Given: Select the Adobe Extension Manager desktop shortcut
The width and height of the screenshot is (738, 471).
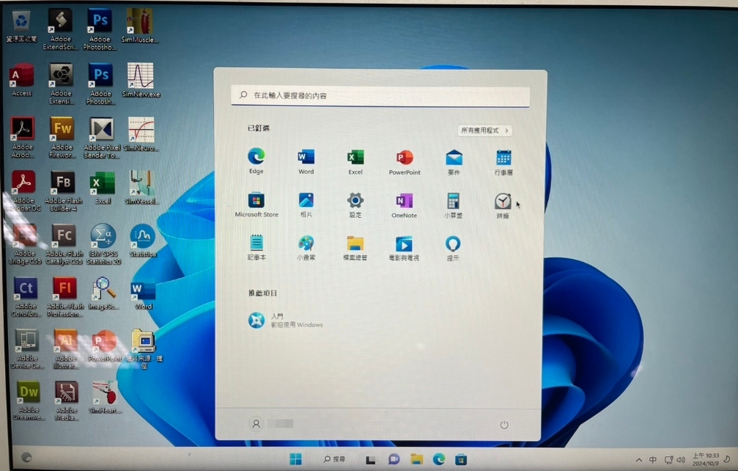Looking at the screenshot, I should (61, 84).
